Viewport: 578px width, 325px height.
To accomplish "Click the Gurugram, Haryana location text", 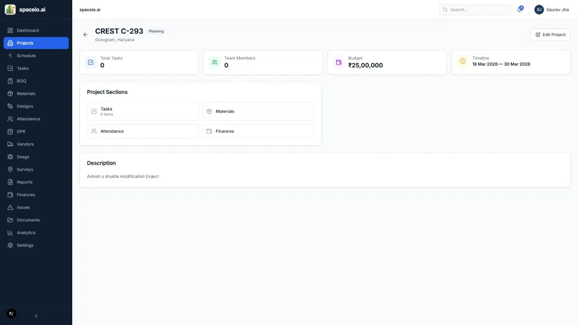I will click(115, 40).
